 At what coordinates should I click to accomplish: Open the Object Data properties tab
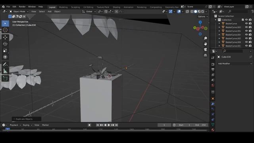(213, 124)
